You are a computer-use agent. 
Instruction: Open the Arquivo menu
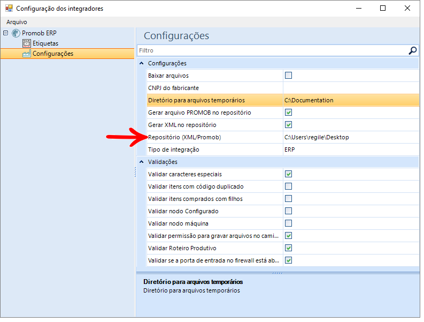[17, 22]
